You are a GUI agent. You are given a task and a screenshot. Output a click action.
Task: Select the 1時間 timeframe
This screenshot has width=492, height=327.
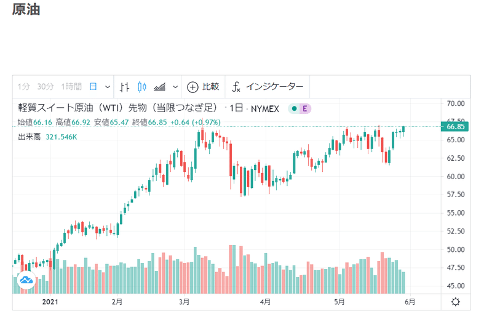coord(71,86)
